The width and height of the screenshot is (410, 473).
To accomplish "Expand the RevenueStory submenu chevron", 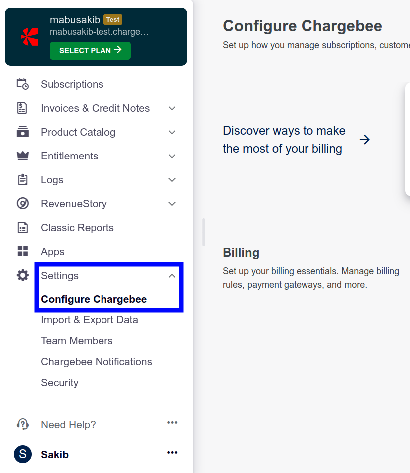I will (x=172, y=204).
